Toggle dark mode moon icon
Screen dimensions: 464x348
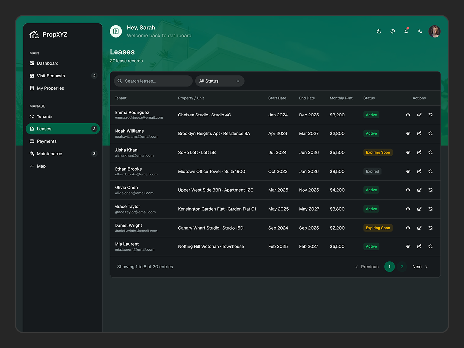pos(379,31)
